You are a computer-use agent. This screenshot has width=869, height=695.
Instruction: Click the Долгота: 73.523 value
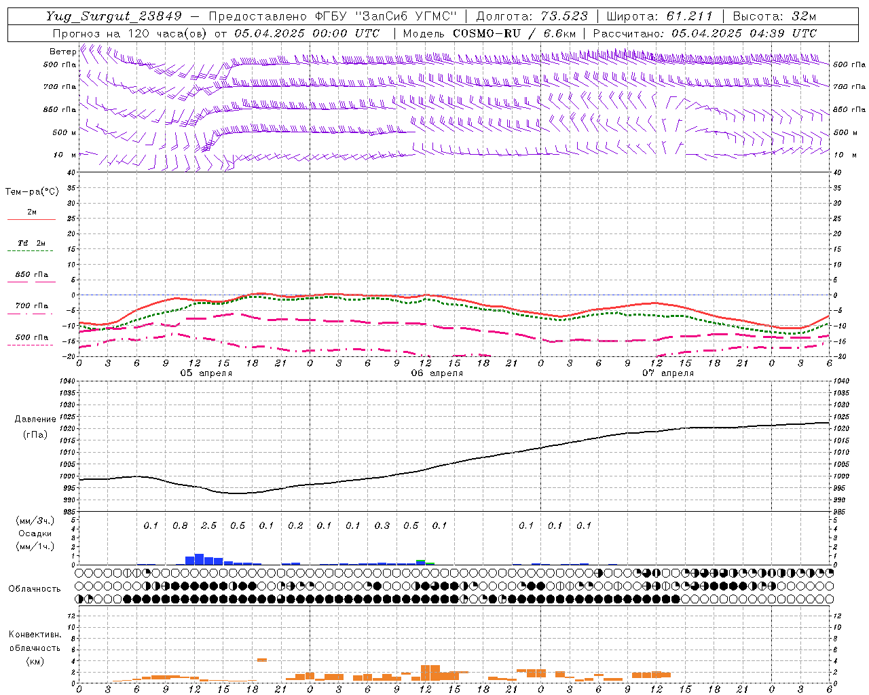pyautogui.click(x=532, y=16)
